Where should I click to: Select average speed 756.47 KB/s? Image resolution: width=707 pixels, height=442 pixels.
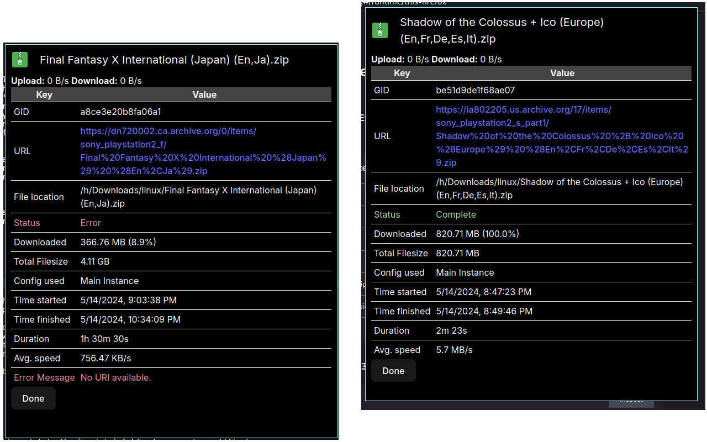(x=105, y=358)
